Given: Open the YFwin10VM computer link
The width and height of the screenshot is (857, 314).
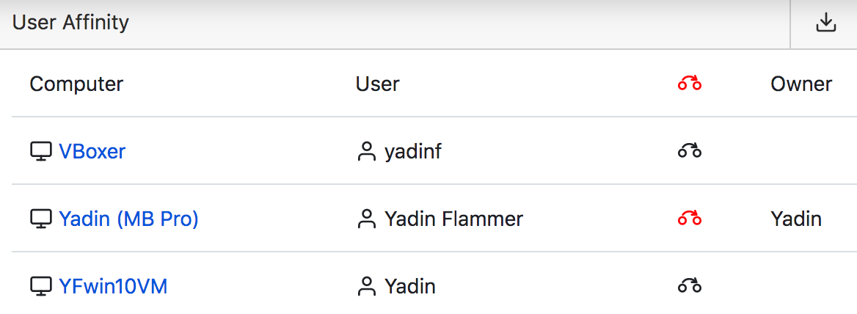Looking at the screenshot, I should point(112,286).
